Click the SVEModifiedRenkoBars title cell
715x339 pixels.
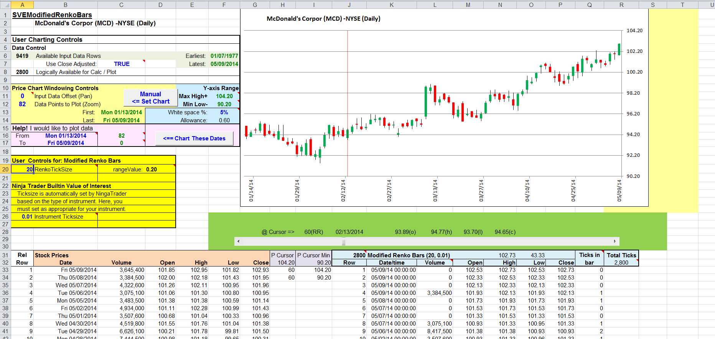pos(52,15)
